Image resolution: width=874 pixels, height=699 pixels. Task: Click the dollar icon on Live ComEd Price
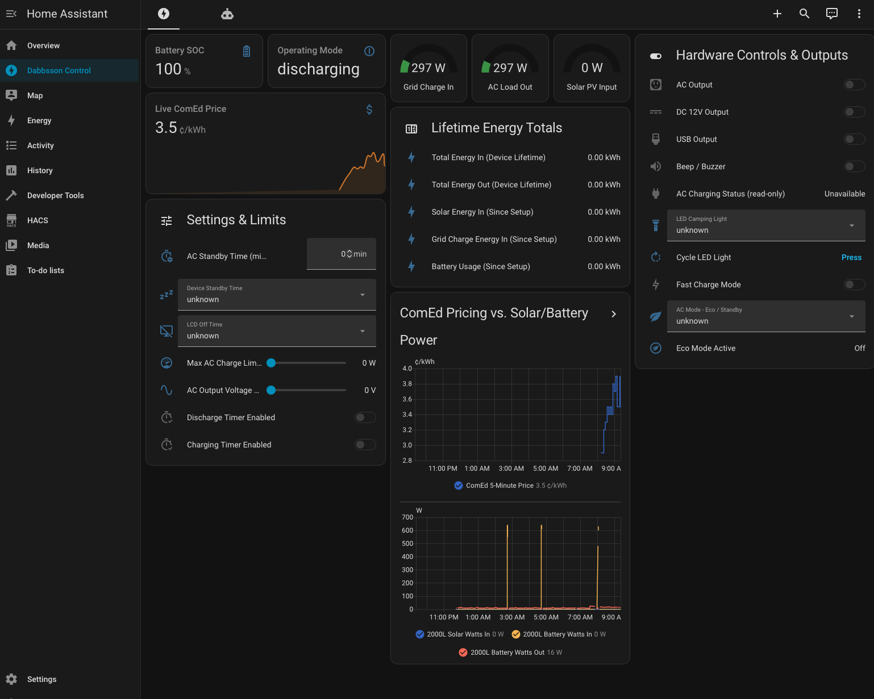coord(369,110)
